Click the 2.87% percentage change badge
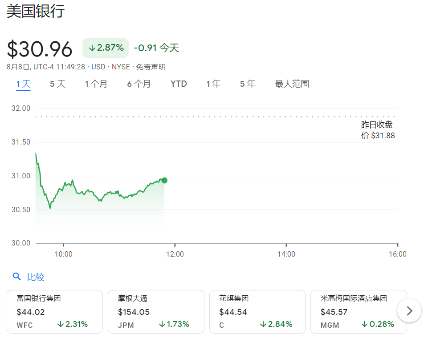 coord(106,48)
